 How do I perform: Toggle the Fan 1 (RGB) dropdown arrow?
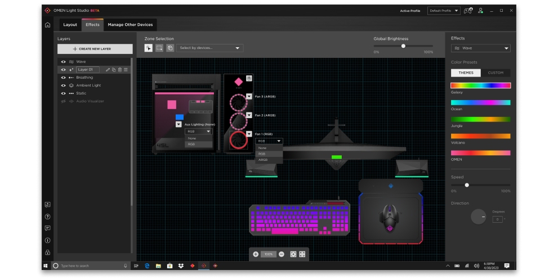249,134
